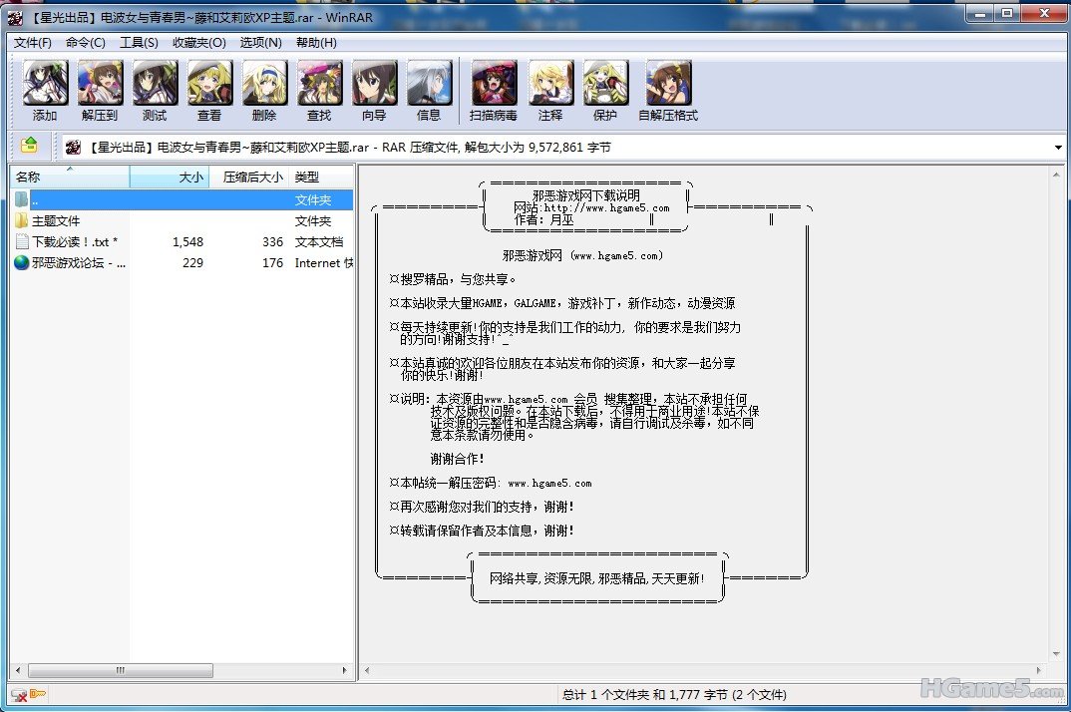Image resolution: width=1071 pixels, height=712 pixels.
Task: Click the 邪恶游戏网下载说明 heading in comment
Action: 586,195
